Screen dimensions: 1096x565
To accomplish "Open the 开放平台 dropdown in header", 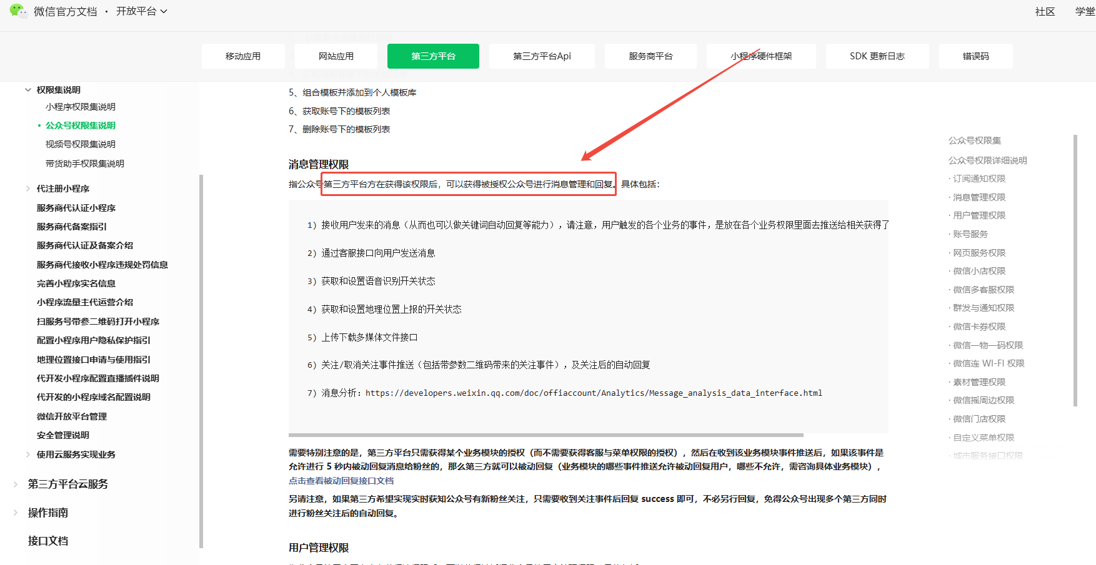I will 142,11.
